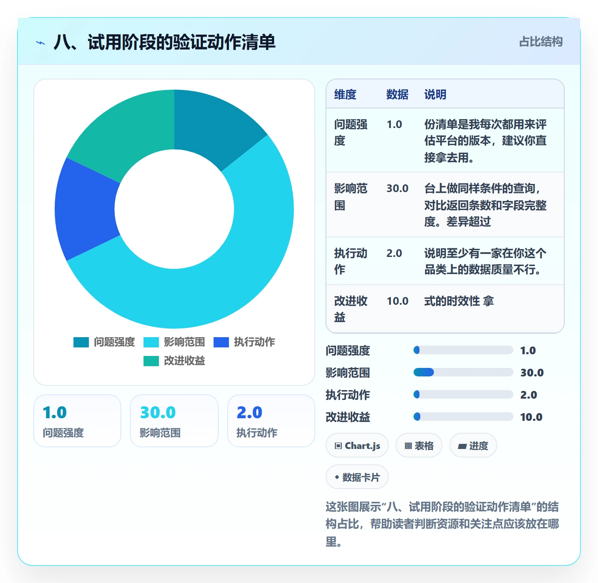Click the 表格 tag grid icon
598x583 pixels.
(x=408, y=446)
